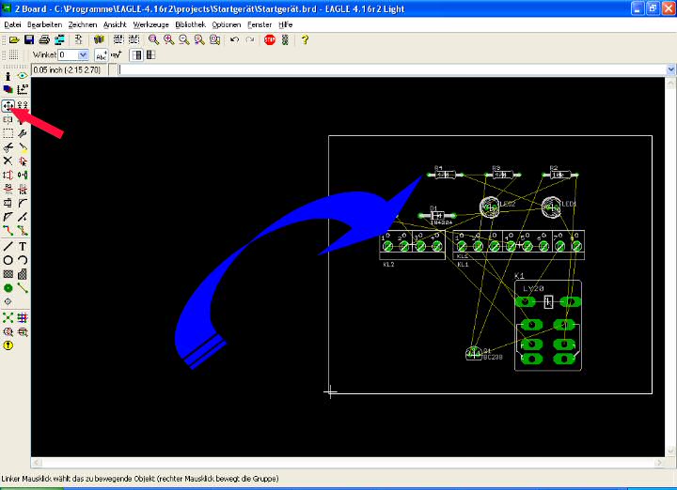Click the Save diskette icon

pyautogui.click(x=29, y=40)
